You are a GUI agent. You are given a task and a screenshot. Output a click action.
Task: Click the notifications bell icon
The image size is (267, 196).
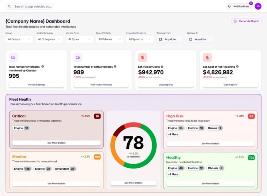(x=229, y=6)
